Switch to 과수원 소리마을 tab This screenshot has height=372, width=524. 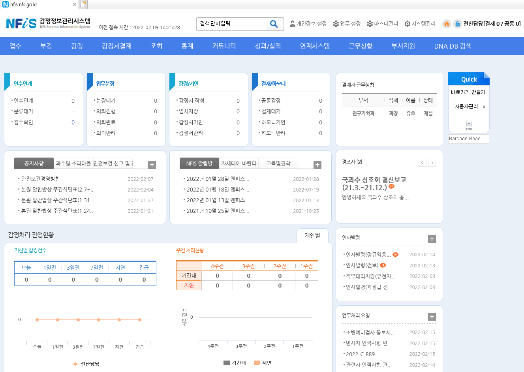click(x=73, y=163)
